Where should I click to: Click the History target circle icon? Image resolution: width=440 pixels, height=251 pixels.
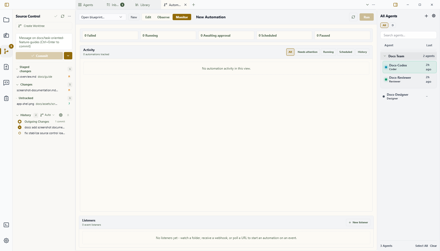(x=61, y=115)
